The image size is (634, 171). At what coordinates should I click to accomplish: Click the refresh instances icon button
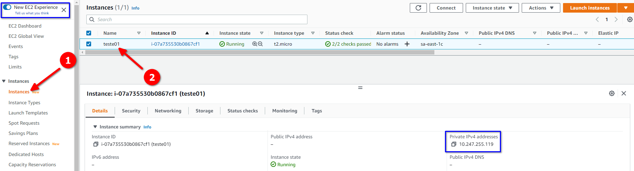tap(418, 8)
